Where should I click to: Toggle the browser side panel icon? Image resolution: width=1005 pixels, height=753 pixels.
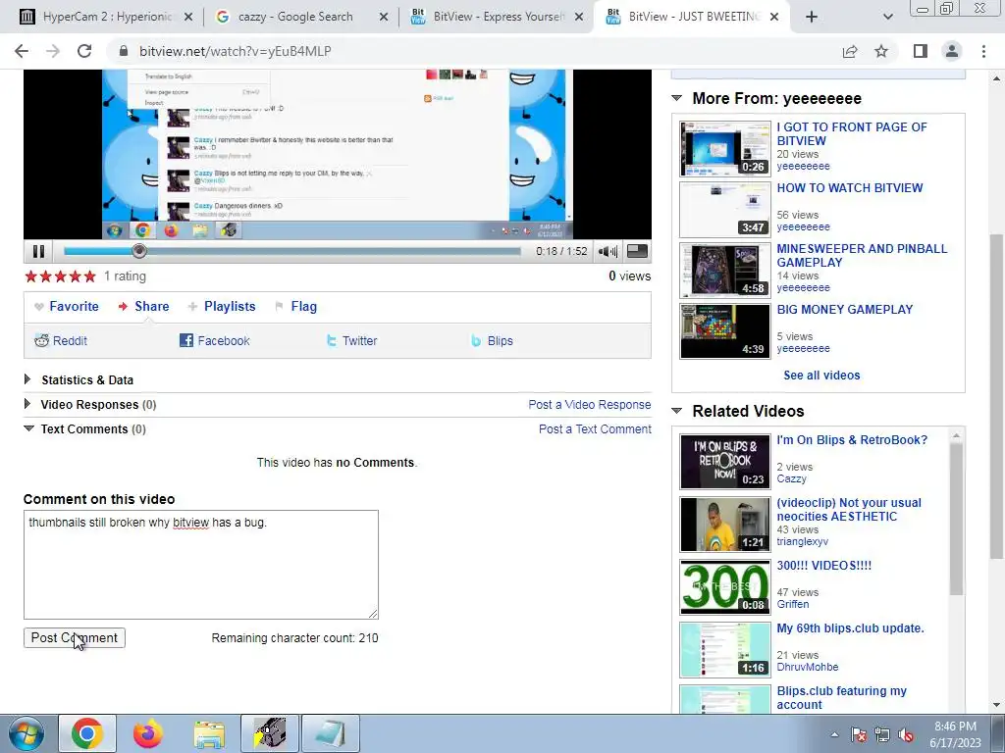coord(921,51)
